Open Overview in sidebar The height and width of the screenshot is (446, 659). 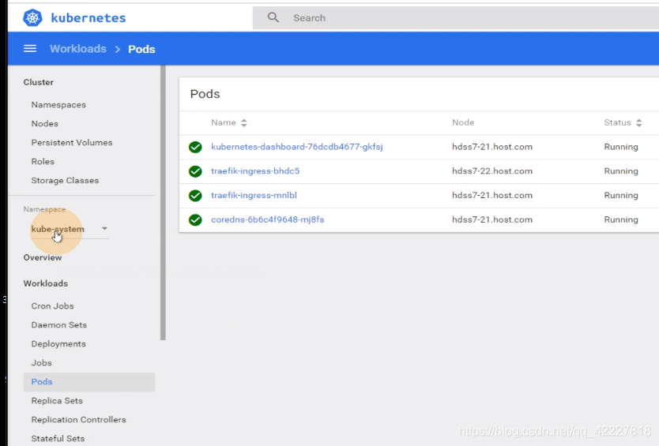(43, 257)
